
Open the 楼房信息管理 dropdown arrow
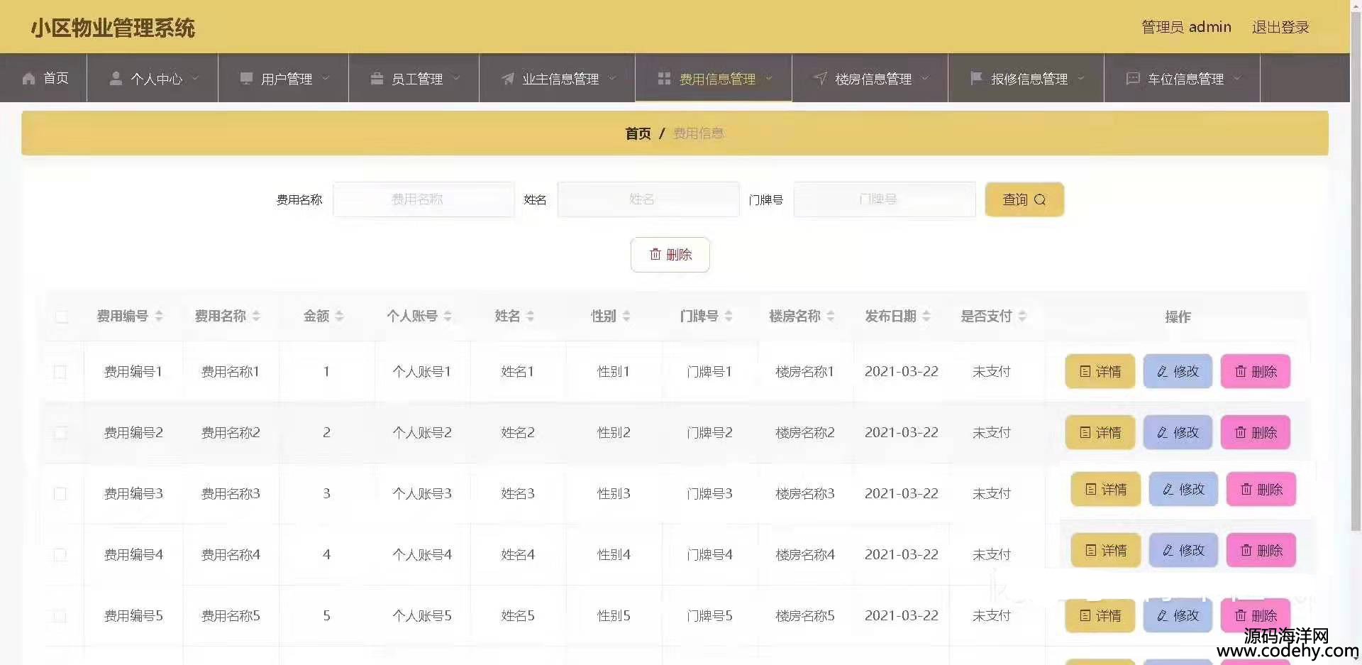[x=925, y=78]
